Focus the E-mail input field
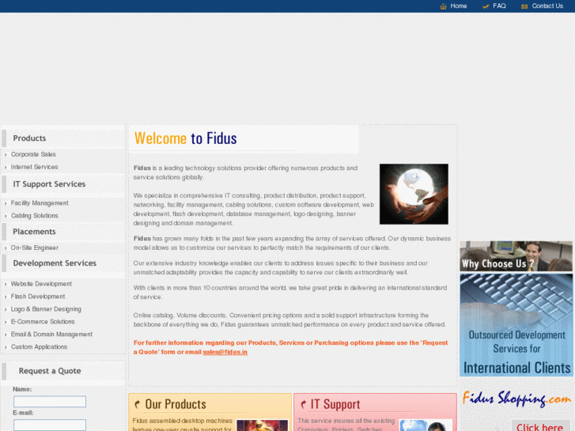Screen dimensions: 575x431 50,425
